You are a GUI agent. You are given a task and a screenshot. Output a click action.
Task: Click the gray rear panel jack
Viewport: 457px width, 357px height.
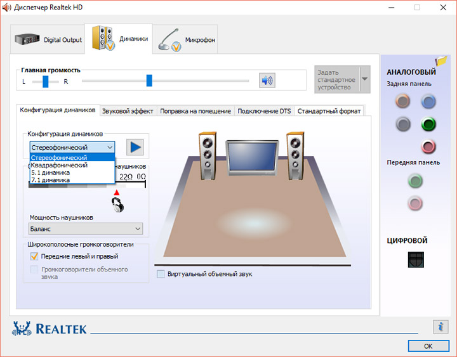[x=403, y=124]
